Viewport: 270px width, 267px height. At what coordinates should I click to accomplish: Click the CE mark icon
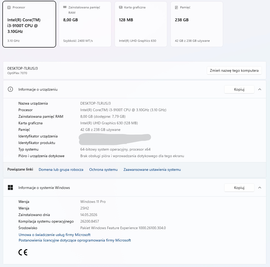[23, 252]
